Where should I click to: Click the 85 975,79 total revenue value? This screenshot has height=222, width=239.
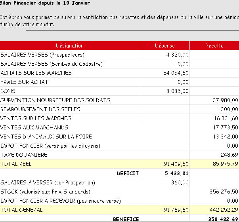tap(226, 164)
